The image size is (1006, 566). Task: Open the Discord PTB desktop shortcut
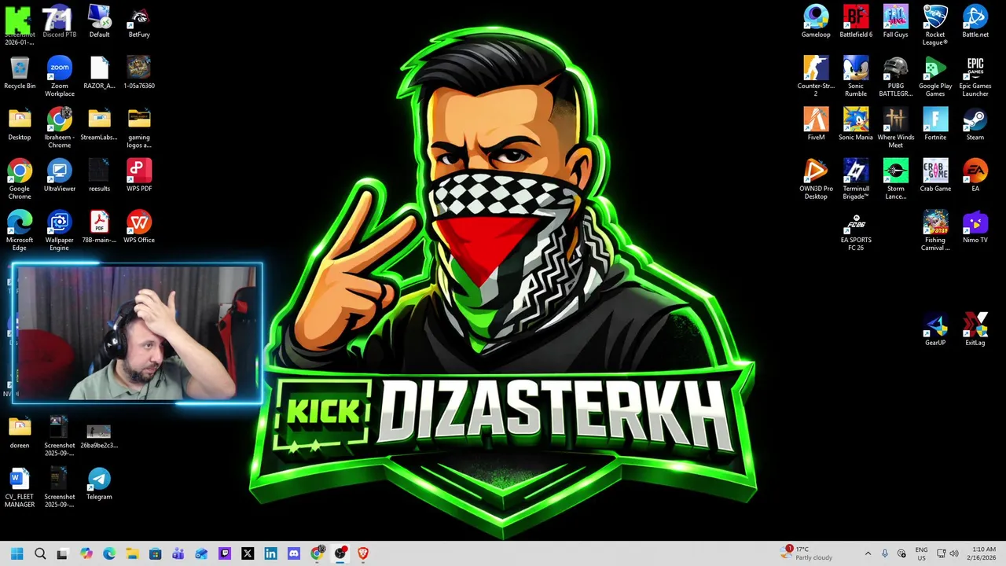59,21
